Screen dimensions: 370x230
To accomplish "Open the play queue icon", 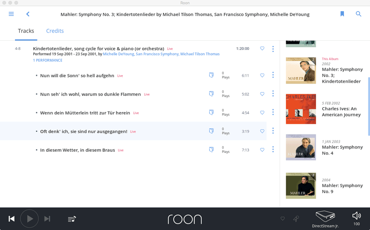I will click(72, 219).
